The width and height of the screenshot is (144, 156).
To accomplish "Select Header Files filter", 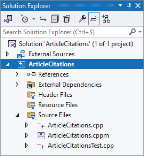I will click(55, 95).
